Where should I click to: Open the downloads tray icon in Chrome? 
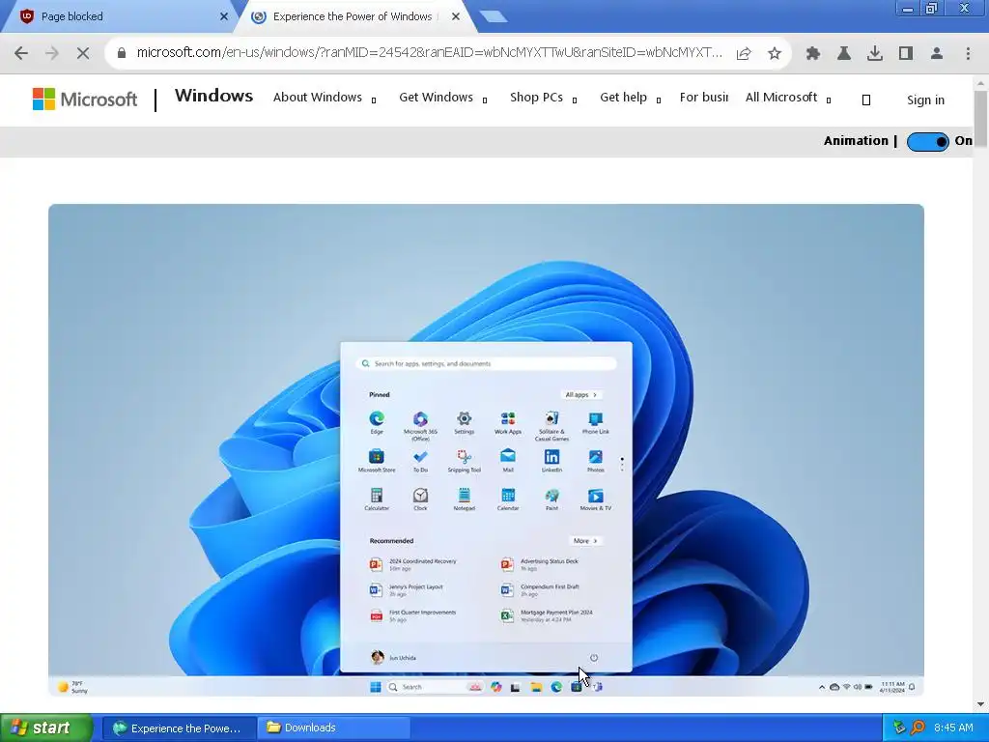tap(875, 54)
